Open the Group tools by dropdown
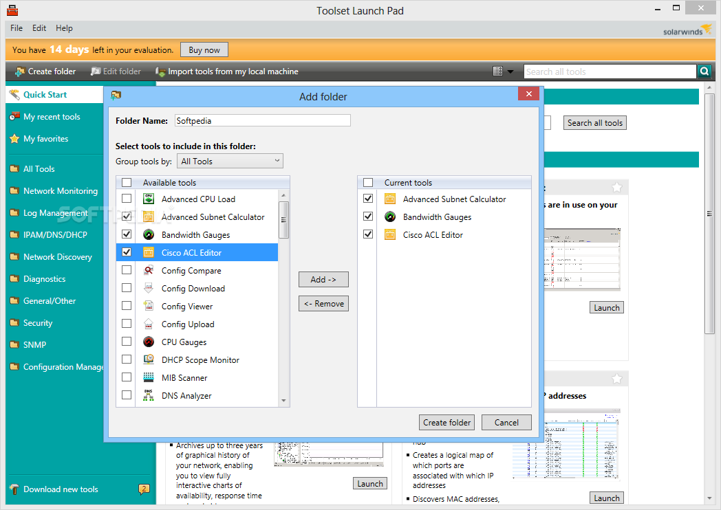The width and height of the screenshot is (721, 510). pyautogui.click(x=230, y=162)
